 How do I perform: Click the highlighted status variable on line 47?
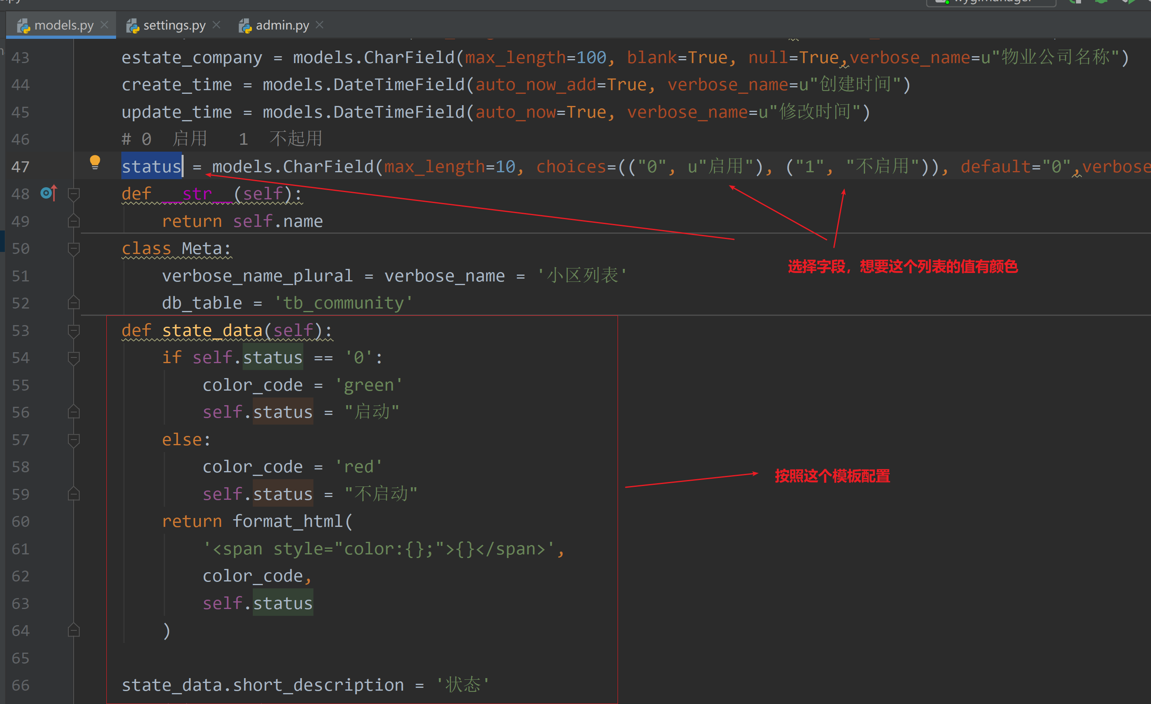click(151, 167)
